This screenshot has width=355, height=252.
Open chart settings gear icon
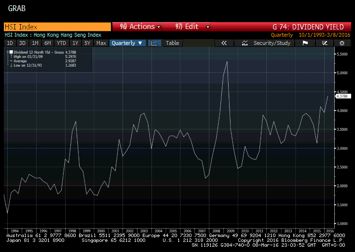342,43
